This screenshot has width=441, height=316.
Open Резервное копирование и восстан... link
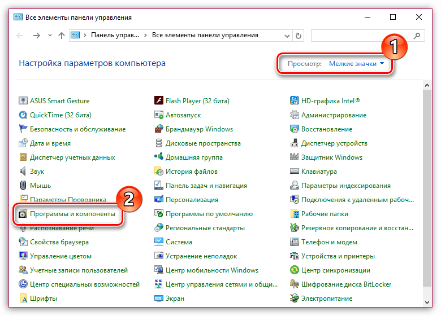pyautogui.click(x=357, y=228)
